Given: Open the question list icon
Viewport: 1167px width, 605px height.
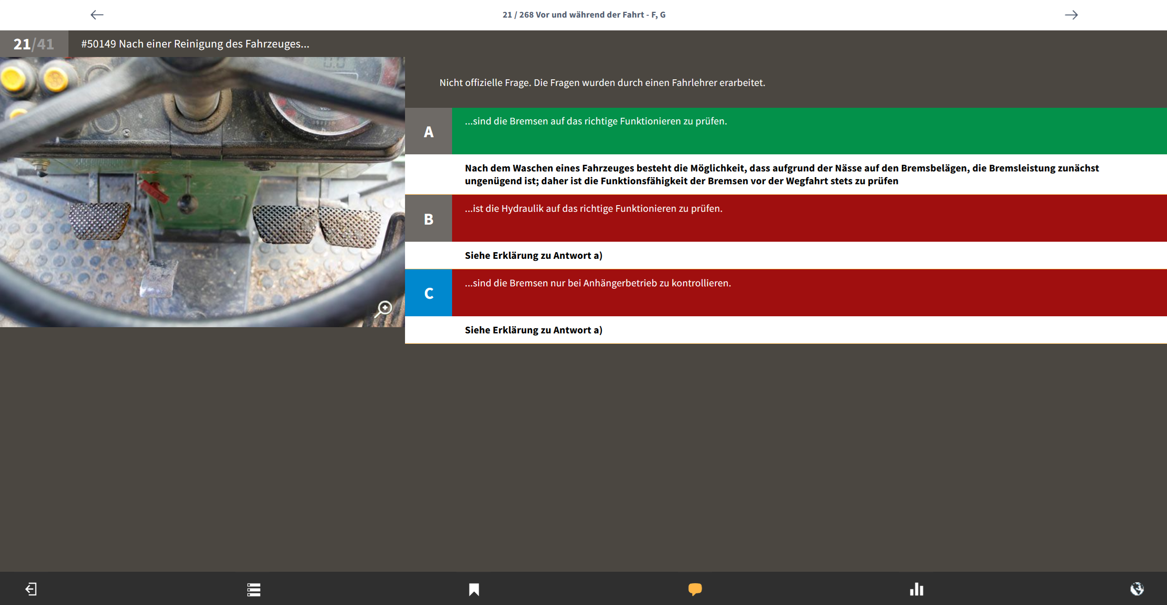Looking at the screenshot, I should pos(253,589).
